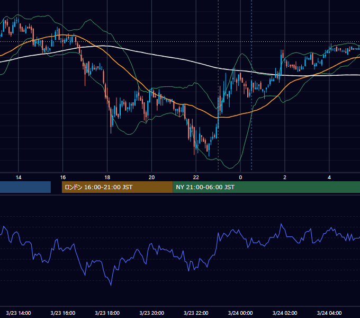Click the '18' hour label on price chart axis
Viewport: 360px width, 318px height.
coord(107,178)
